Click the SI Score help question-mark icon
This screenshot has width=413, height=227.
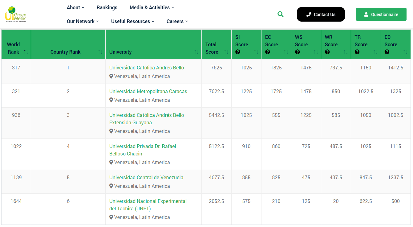[x=237, y=52]
